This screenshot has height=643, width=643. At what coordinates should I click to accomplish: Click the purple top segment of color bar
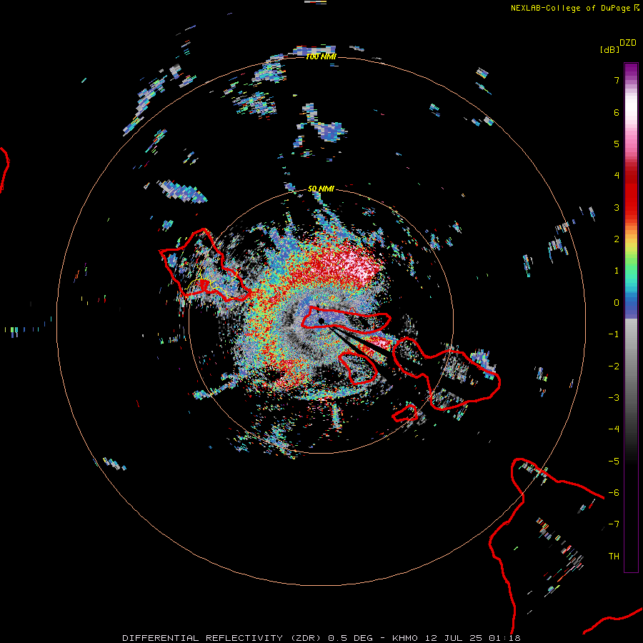631,69
